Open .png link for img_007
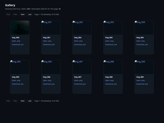This screenshot has height=123, width=164. [78, 80]
